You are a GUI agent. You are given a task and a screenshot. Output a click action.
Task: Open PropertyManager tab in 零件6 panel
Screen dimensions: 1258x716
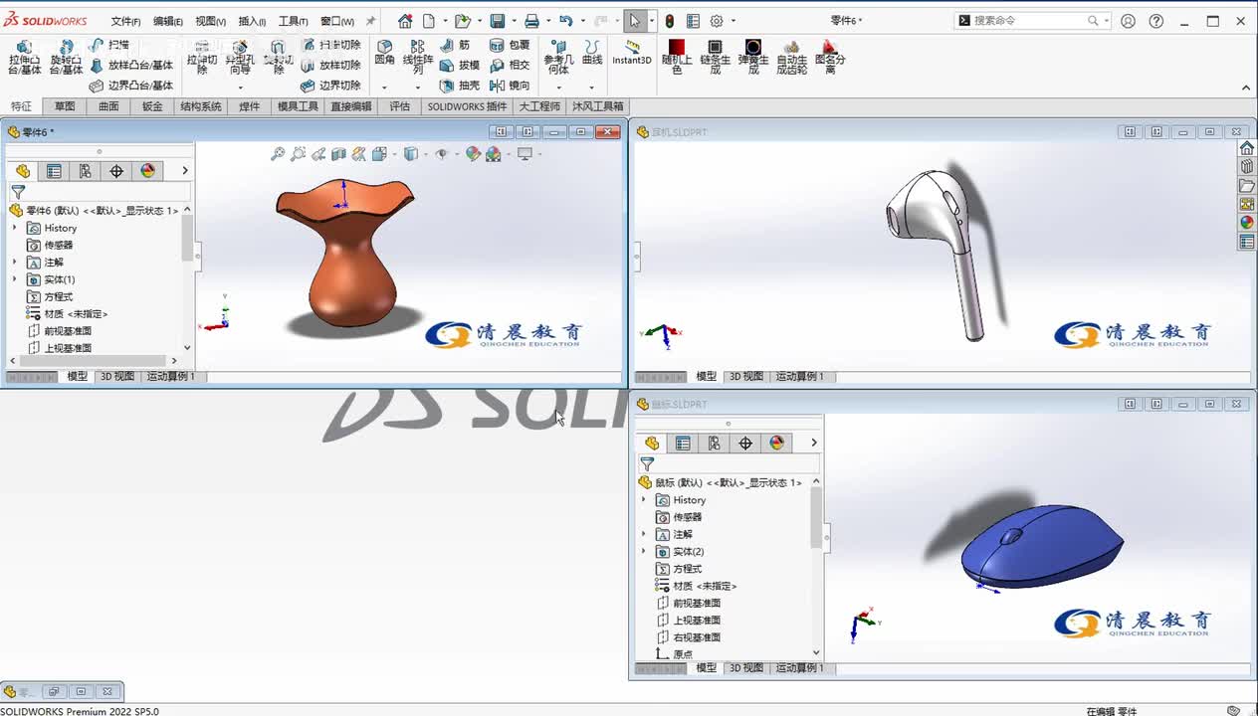[x=54, y=171]
